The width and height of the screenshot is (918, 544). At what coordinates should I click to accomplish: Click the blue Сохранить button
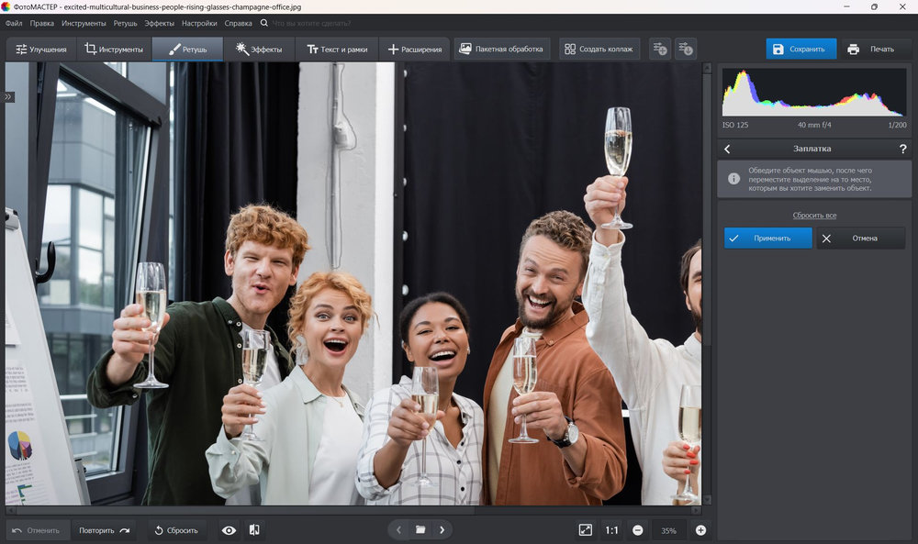pyautogui.click(x=800, y=50)
